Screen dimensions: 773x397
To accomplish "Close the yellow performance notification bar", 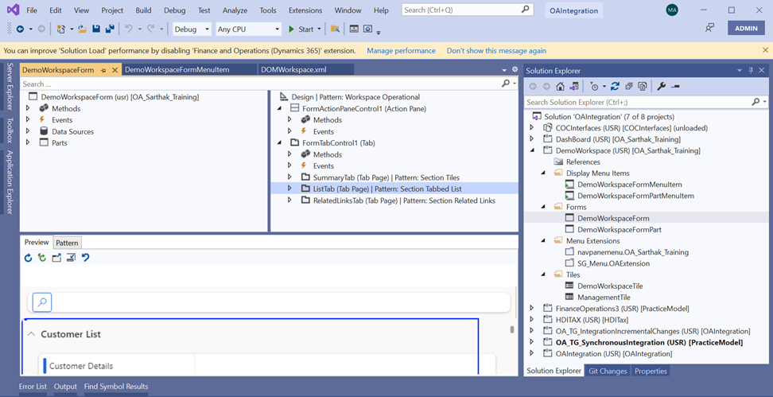I will coord(765,50).
